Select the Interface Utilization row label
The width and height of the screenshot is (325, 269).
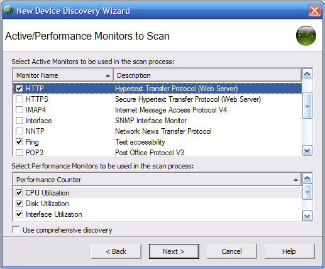pyautogui.click(x=53, y=214)
